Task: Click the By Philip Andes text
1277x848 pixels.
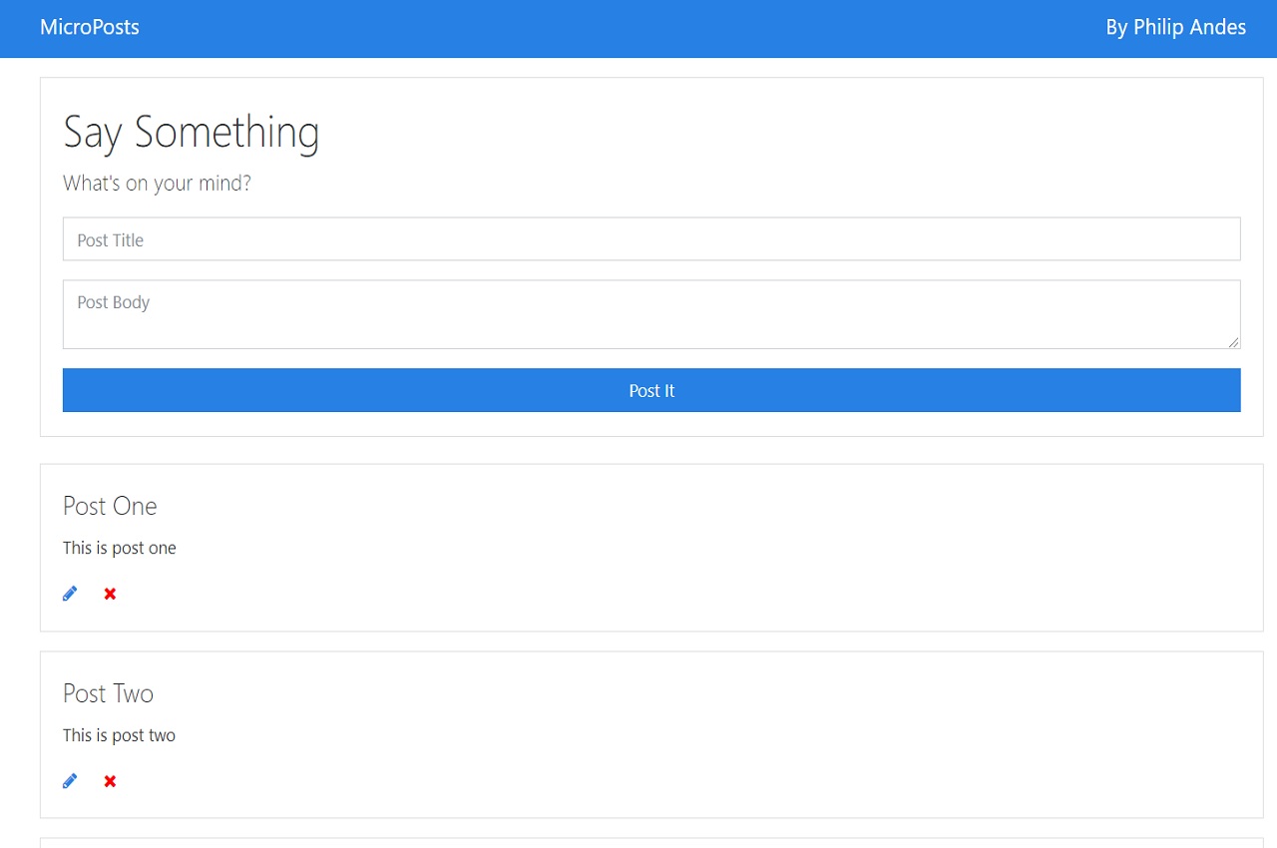Action: click(x=1175, y=27)
